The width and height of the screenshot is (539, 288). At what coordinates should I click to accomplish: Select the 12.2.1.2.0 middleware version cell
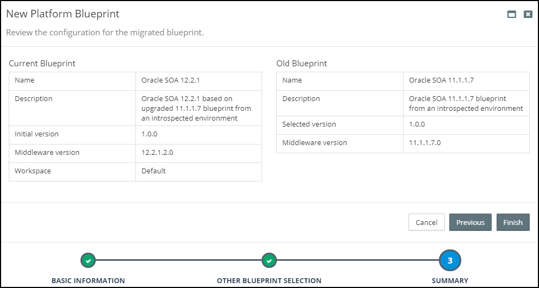(x=157, y=153)
